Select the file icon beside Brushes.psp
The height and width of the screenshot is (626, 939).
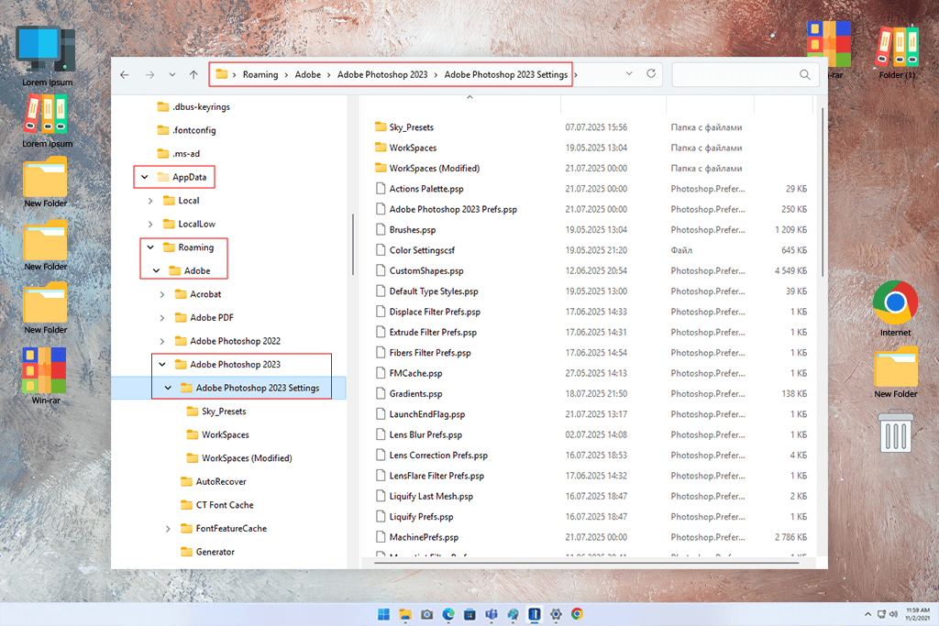(x=381, y=229)
